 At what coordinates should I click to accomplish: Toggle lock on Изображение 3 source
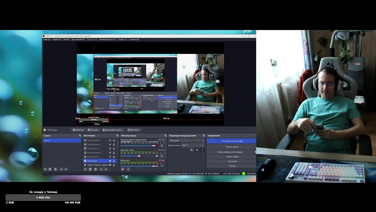click(x=114, y=145)
